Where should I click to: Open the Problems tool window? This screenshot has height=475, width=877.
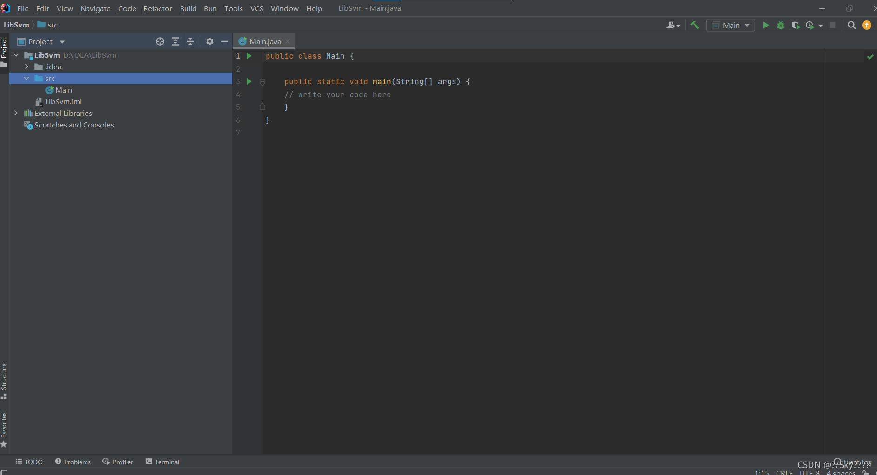(73, 462)
